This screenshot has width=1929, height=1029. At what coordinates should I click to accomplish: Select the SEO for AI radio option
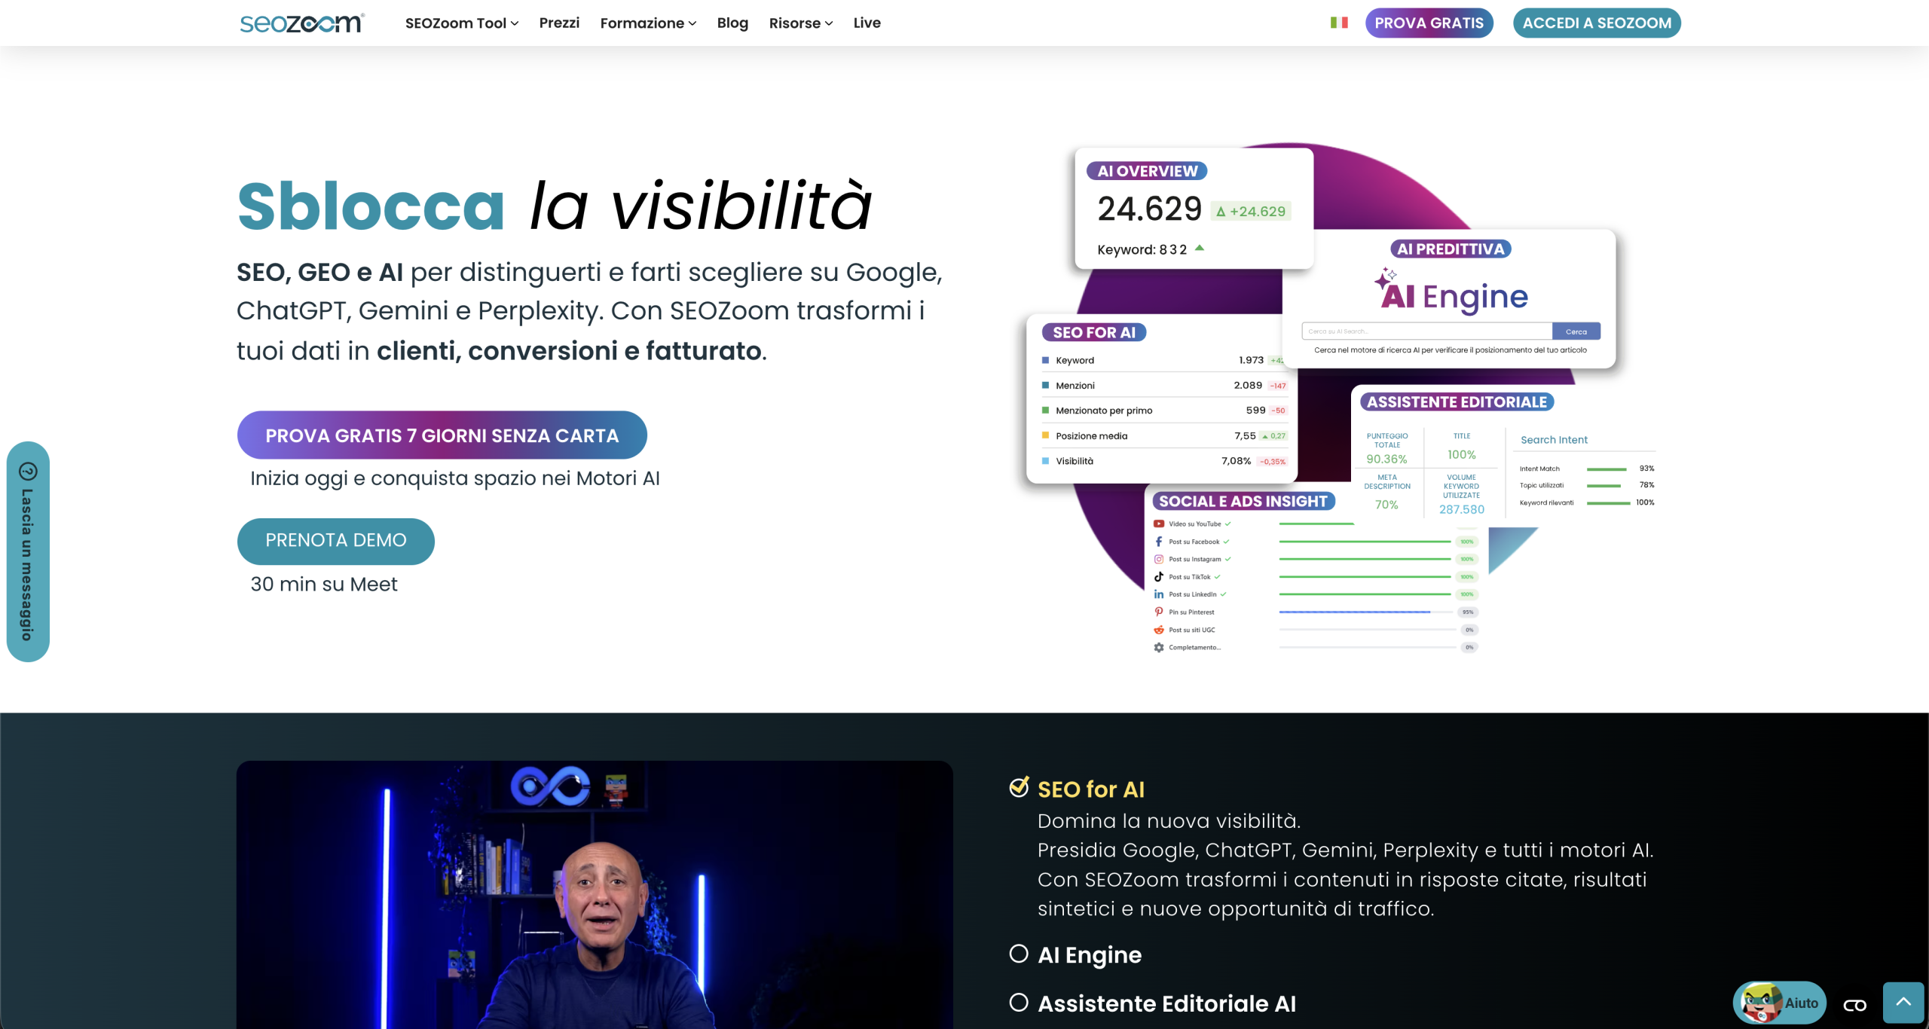1020,788
